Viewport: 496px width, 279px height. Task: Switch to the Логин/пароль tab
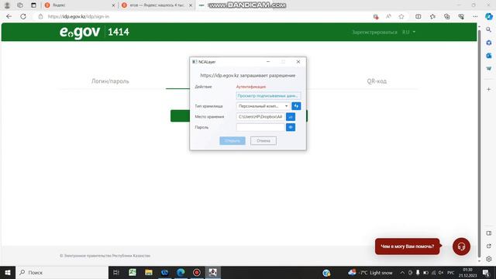(x=110, y=81)
